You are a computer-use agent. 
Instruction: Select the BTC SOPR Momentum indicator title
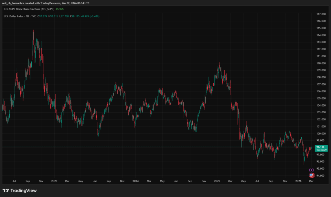click(29, 9)
